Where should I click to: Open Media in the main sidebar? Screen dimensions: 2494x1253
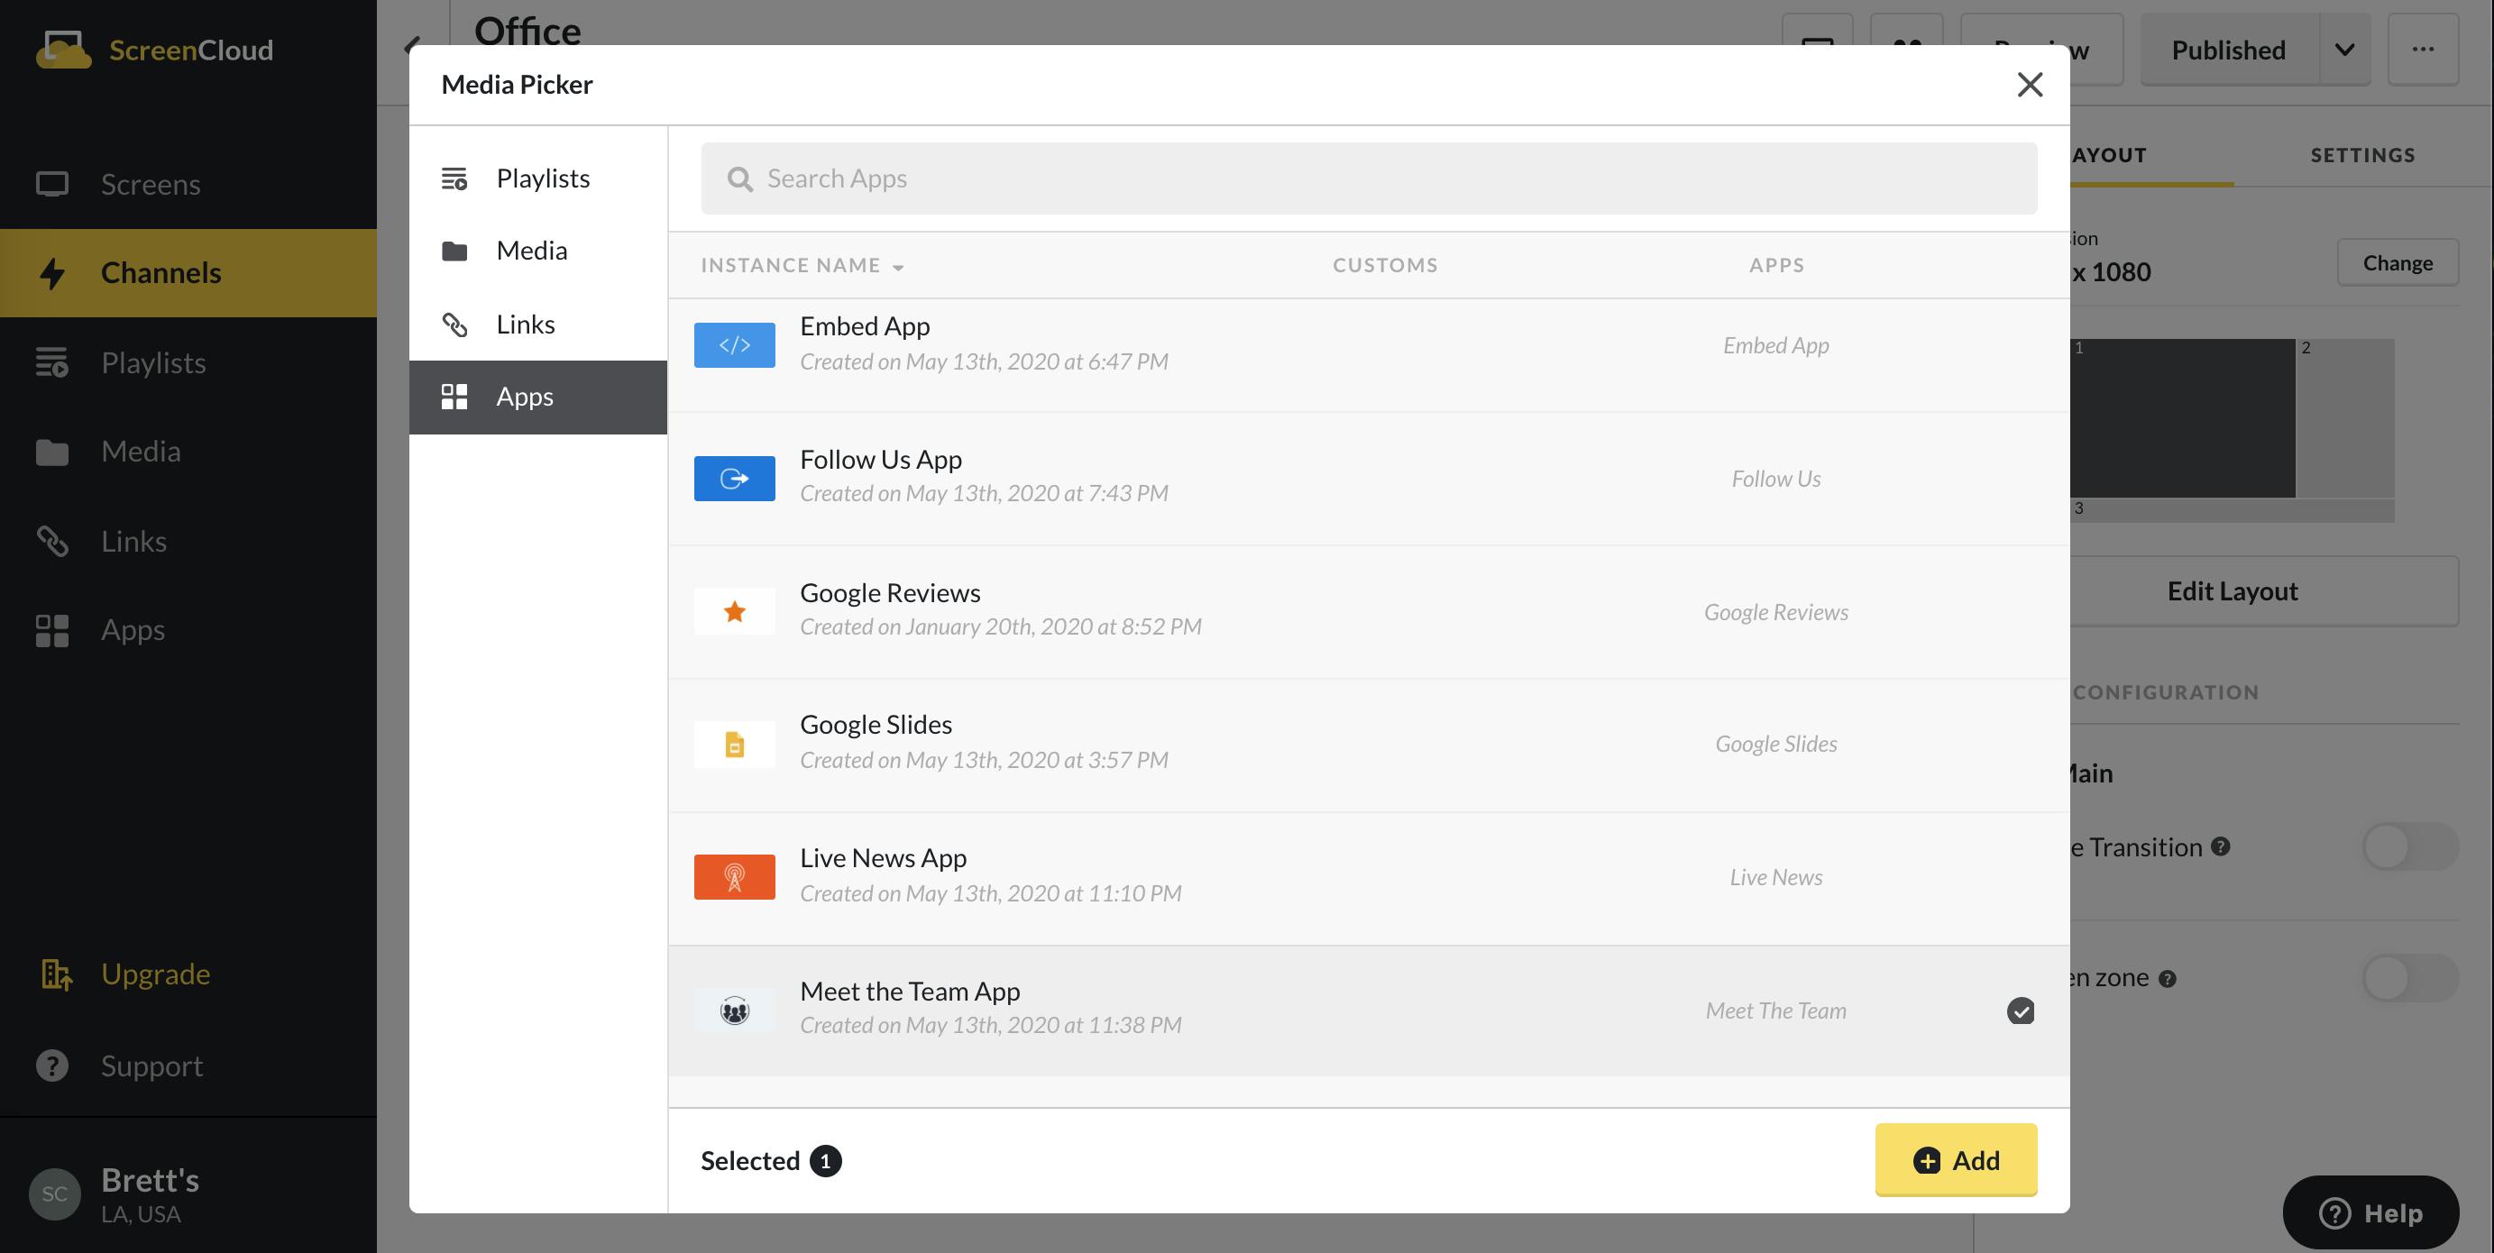188,452
